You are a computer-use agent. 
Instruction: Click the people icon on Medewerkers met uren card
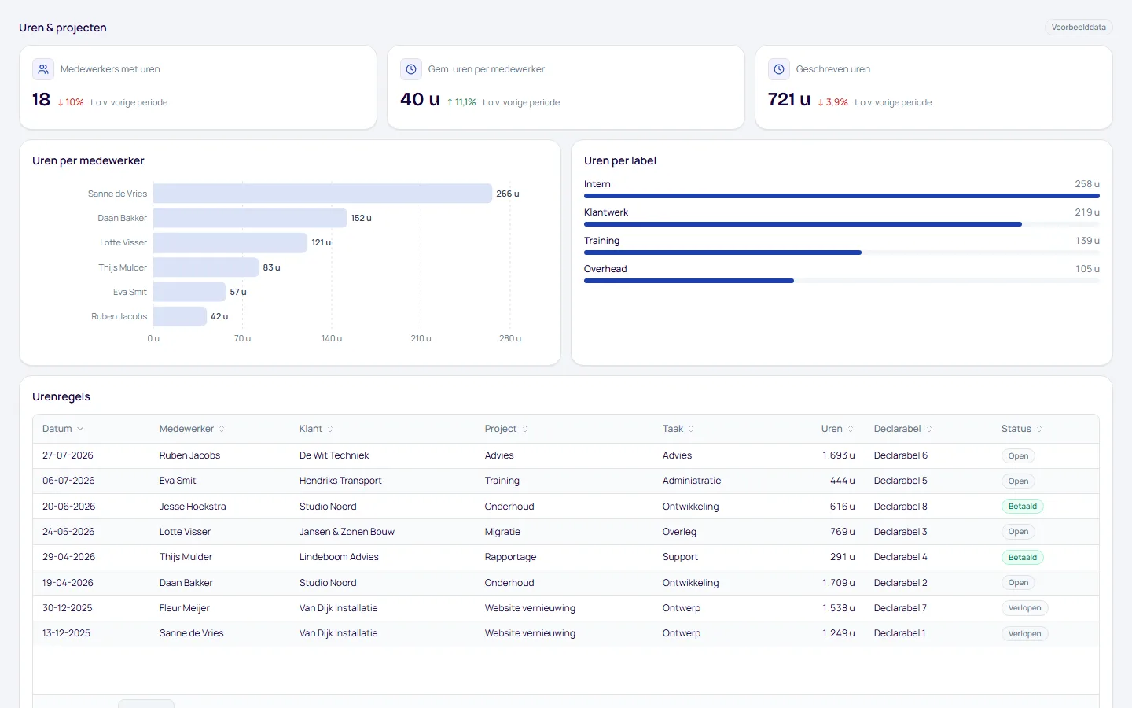coord(43,69)
